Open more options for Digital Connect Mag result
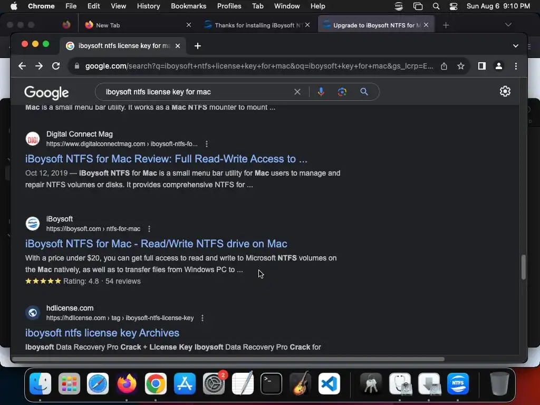 click(x=207, y=144)
